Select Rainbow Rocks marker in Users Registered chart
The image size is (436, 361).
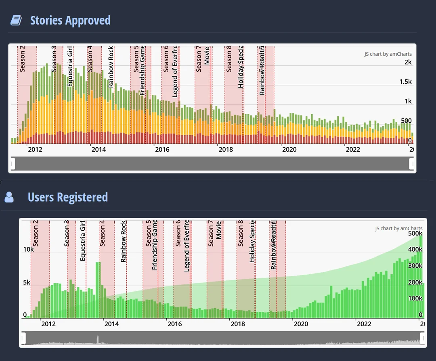pos(124,241)
